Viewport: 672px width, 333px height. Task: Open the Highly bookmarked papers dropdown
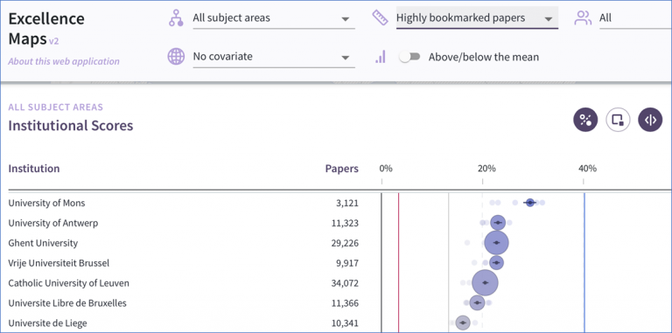point(477,18)
